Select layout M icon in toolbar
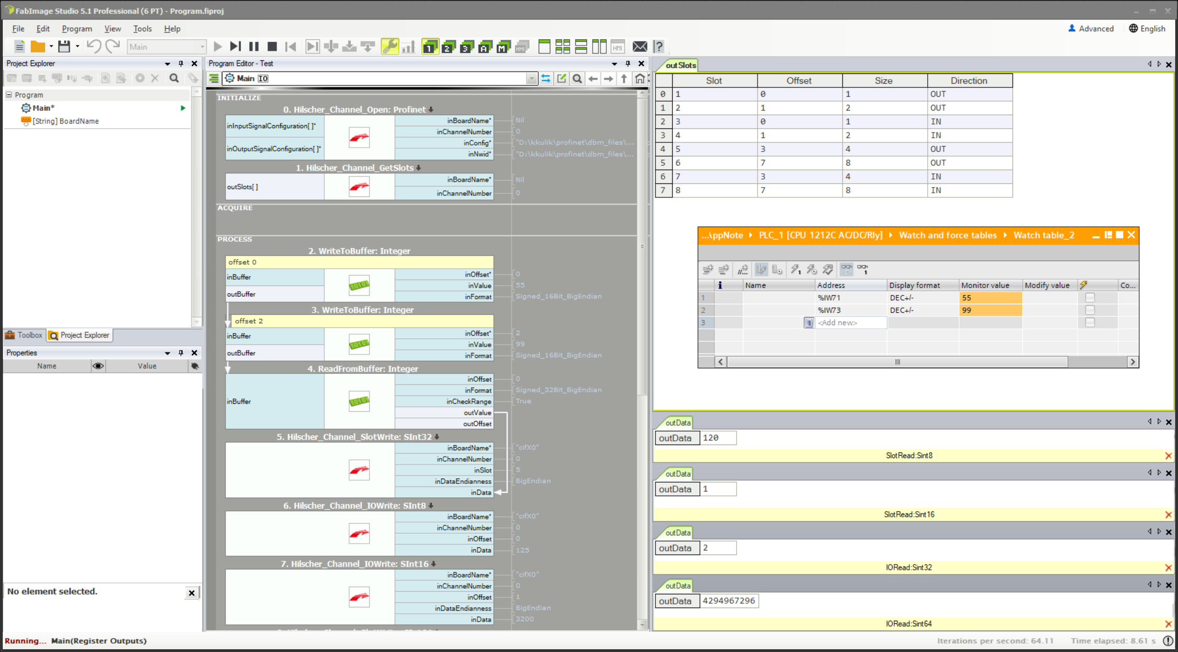This screenshot has width=1178, height=652. point(504,47)
